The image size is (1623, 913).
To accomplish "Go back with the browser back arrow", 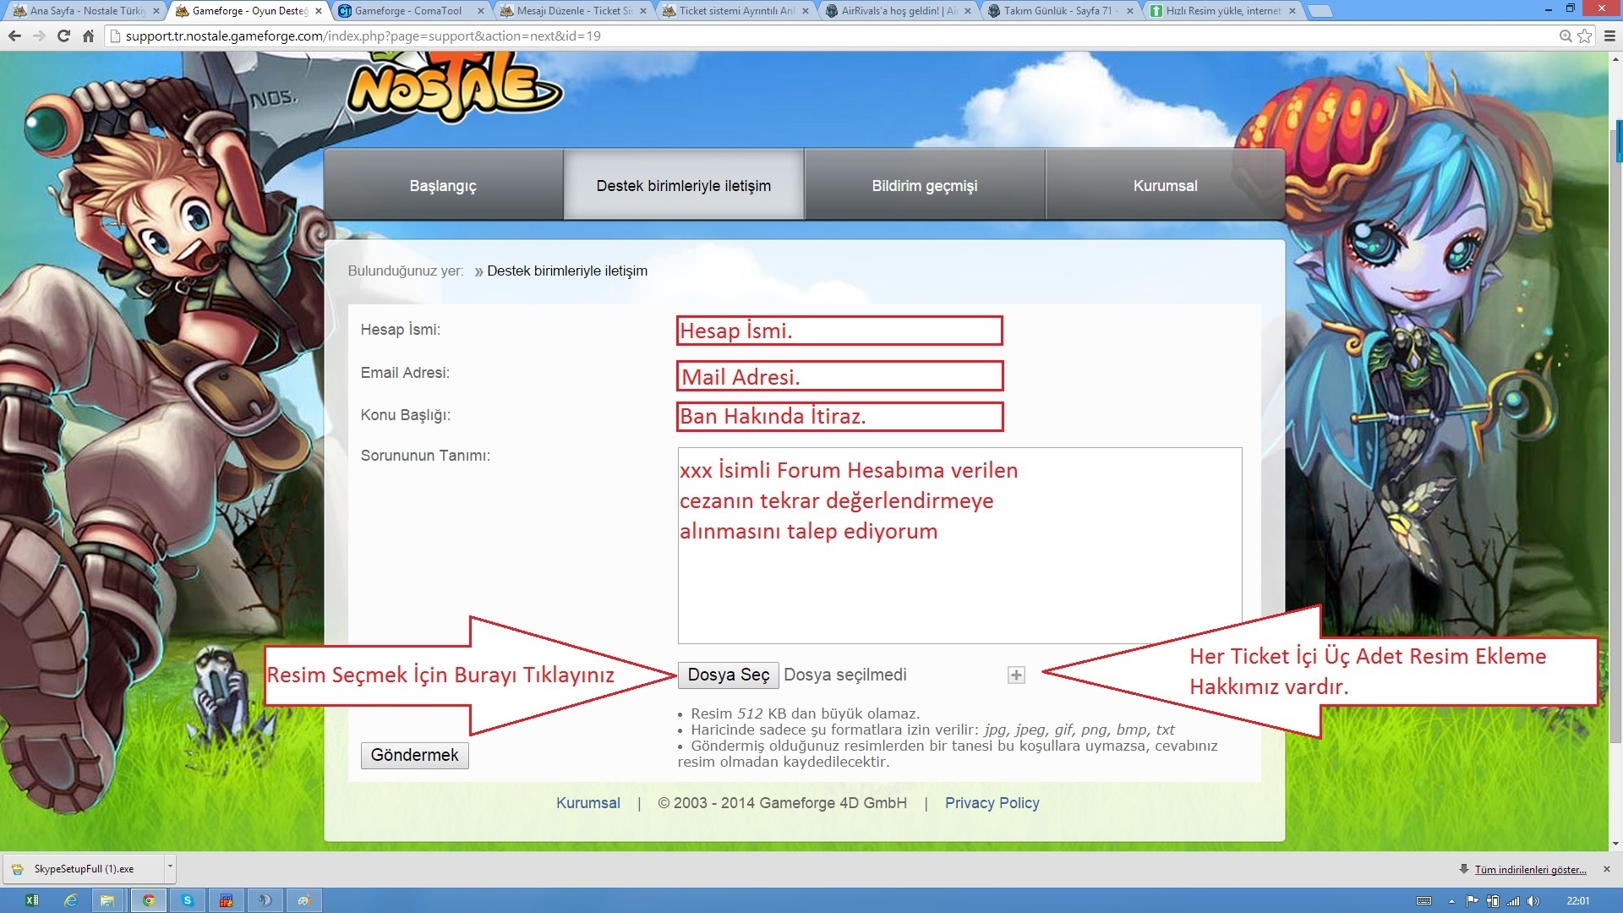I will [14, 36].
